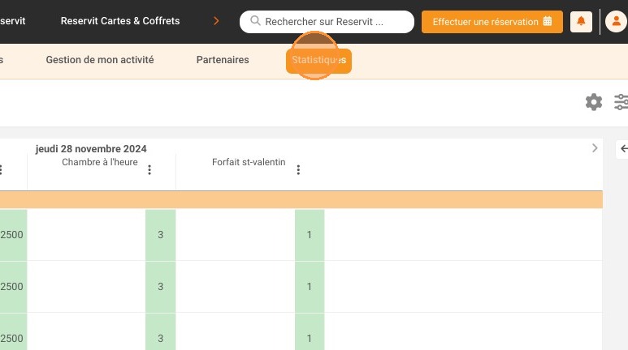Click second row 2500 cell

[13, 287]
